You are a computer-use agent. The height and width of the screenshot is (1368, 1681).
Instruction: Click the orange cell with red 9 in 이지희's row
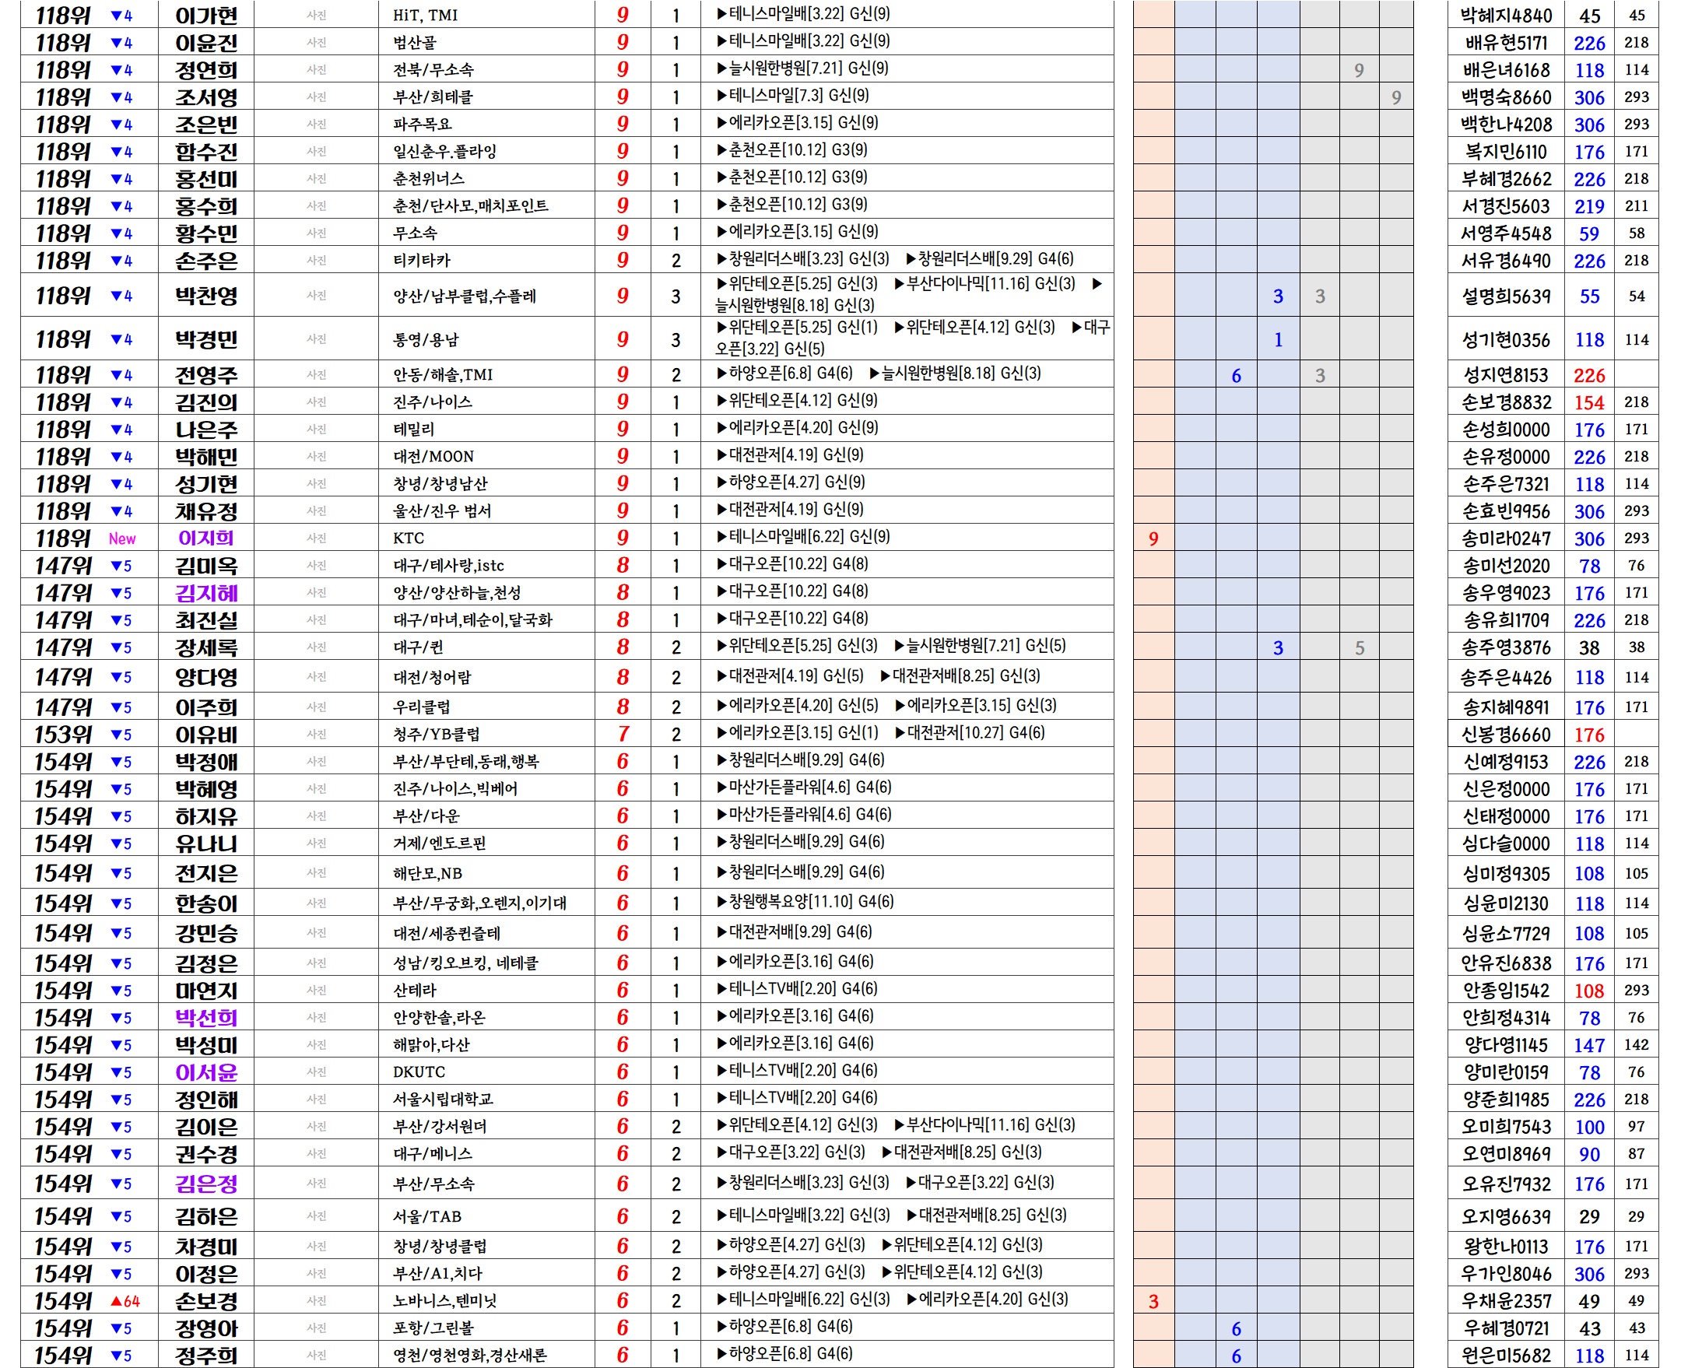(1153, 539)
